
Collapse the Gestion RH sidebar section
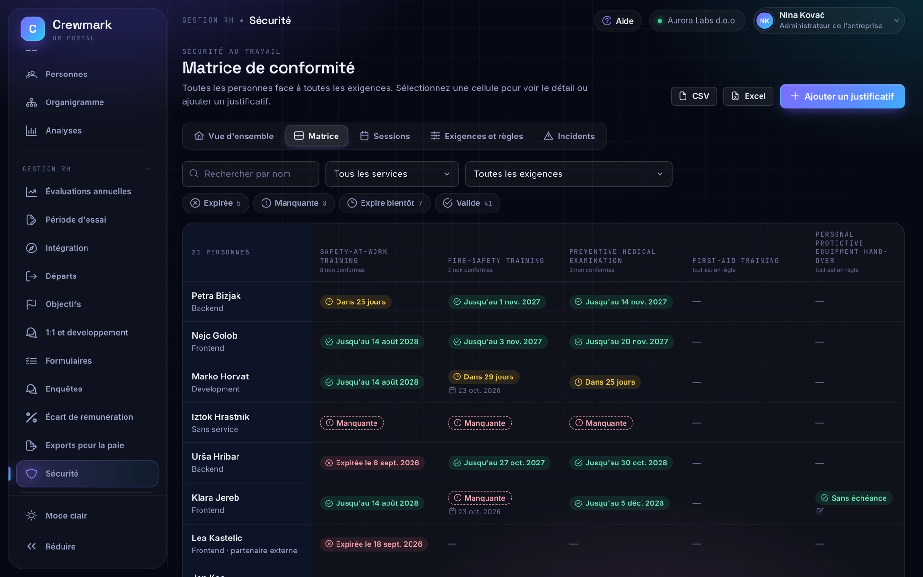click(x=87, y=169)
